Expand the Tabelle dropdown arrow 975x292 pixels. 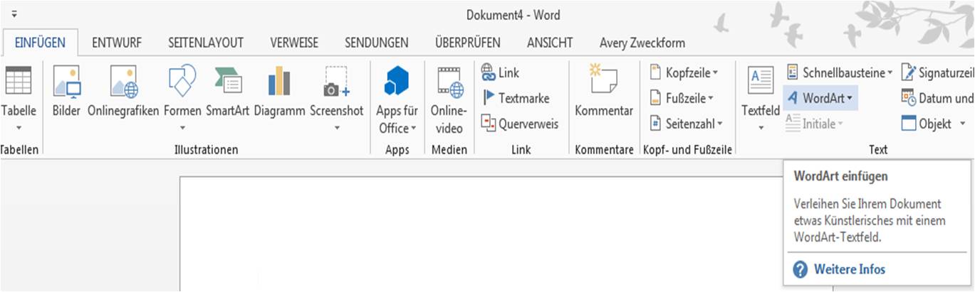click(19, 129)
